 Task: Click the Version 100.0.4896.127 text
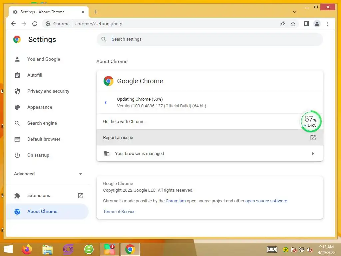point(162,106)
